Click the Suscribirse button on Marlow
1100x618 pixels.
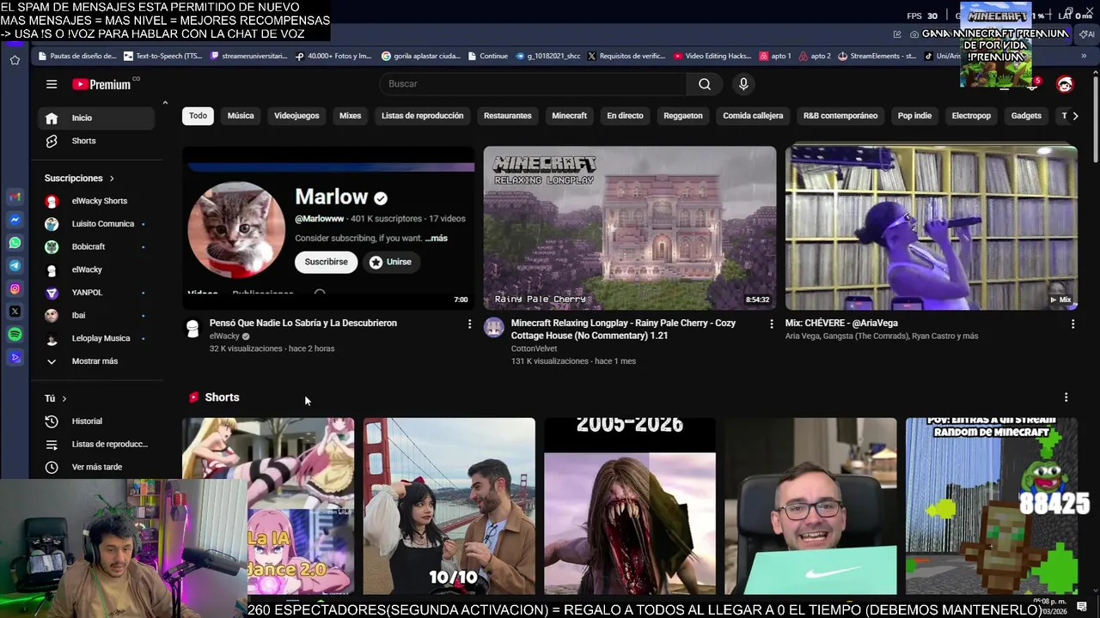point(326,262)
